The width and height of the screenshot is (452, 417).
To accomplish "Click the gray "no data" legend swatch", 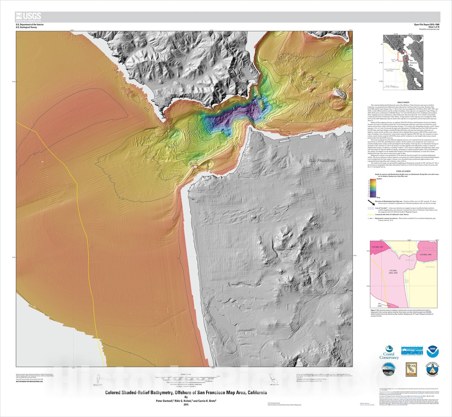I will point(371,208).
